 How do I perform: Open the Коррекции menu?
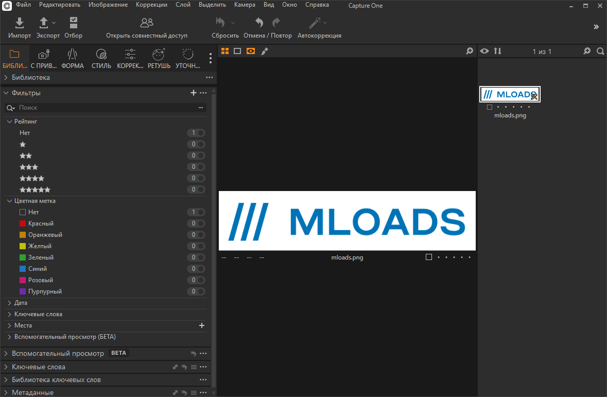151,5
